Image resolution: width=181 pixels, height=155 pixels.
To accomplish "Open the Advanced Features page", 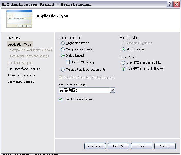I will pyautogui.click(x=21, y=75).
